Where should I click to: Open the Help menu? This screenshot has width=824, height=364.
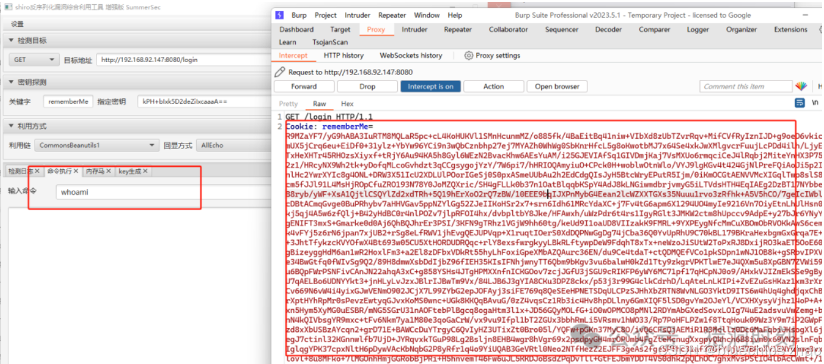[455, 15]
